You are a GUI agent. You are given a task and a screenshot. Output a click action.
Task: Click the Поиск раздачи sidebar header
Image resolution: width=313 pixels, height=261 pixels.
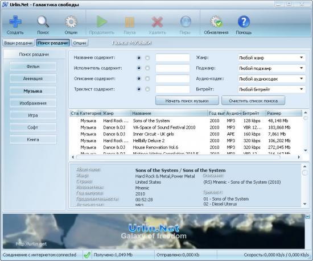(x=34, y=54)
